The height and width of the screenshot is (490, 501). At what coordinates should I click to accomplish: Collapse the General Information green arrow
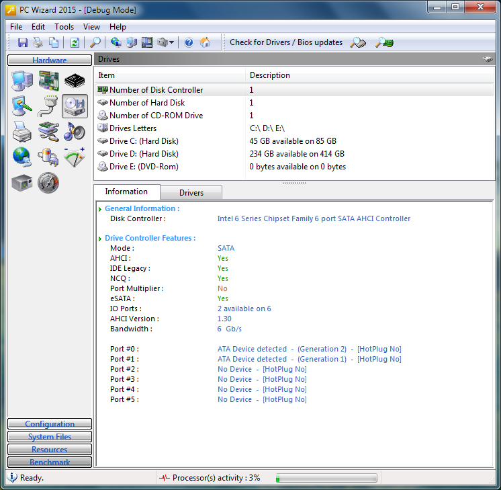point(100,209)
